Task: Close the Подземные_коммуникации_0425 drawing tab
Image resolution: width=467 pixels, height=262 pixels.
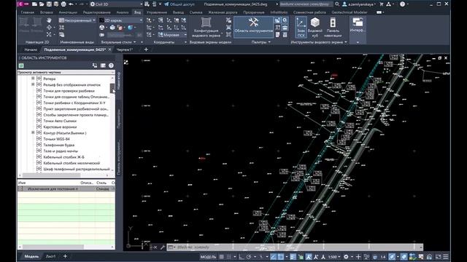Action: [109, 49]
